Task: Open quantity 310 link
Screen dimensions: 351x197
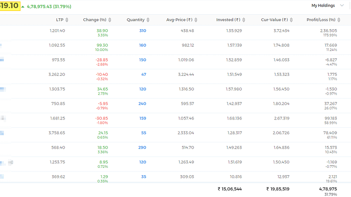Action: click(x=143, y=31)
